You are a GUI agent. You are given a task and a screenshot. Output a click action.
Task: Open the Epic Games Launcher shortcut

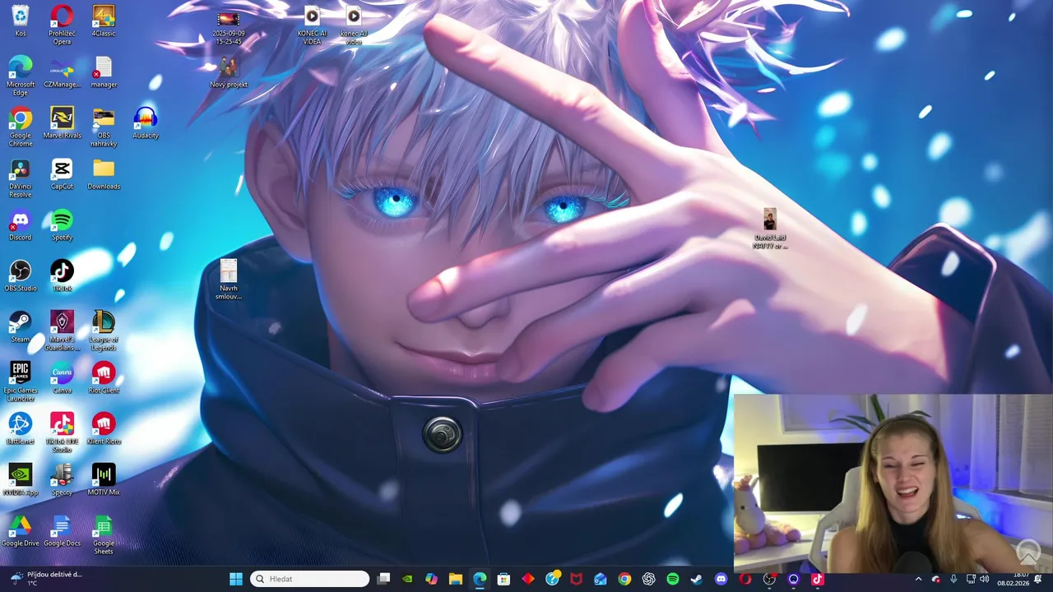coord(21,382)
